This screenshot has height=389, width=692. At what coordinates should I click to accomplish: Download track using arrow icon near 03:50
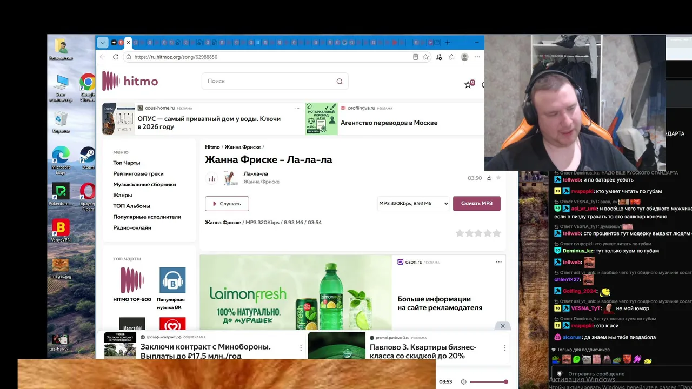(489, 178)
